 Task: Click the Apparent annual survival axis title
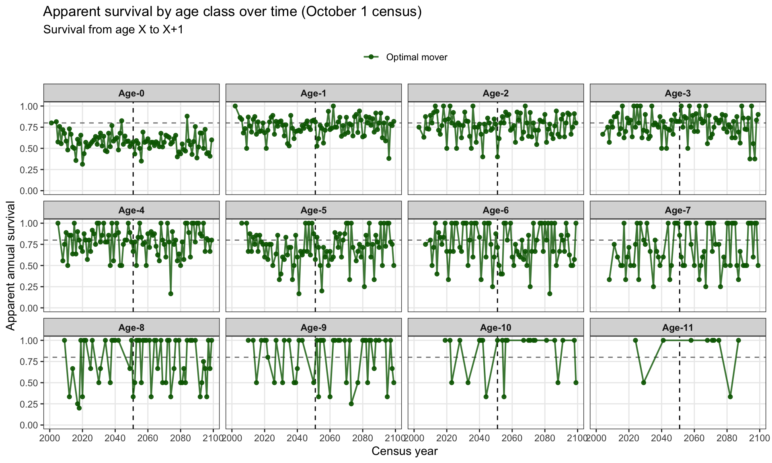point(11,266)
